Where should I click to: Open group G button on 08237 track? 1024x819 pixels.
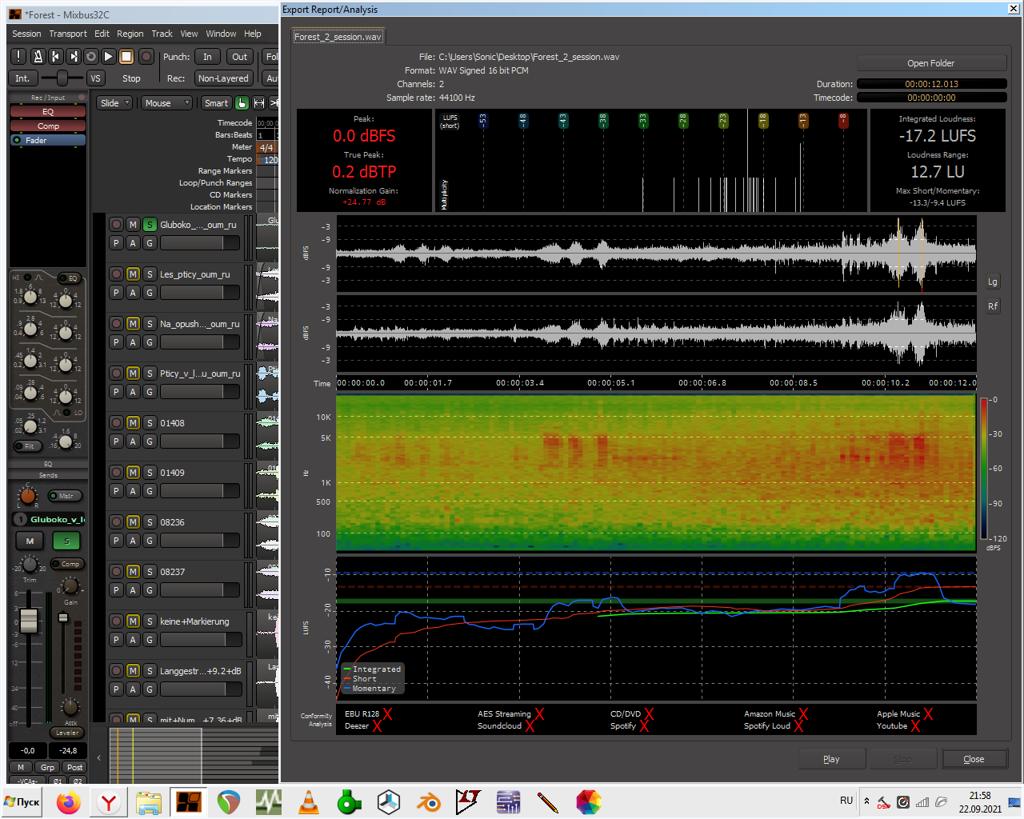[x=150, y=590]
